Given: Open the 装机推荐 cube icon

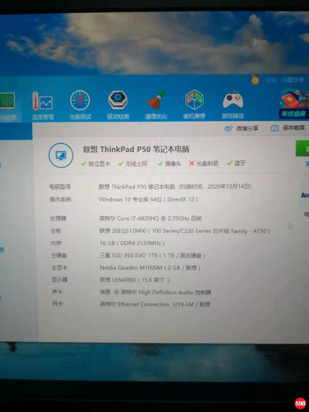Looking at the screenshot, I should pyautogui.click(x=194, y=104).
